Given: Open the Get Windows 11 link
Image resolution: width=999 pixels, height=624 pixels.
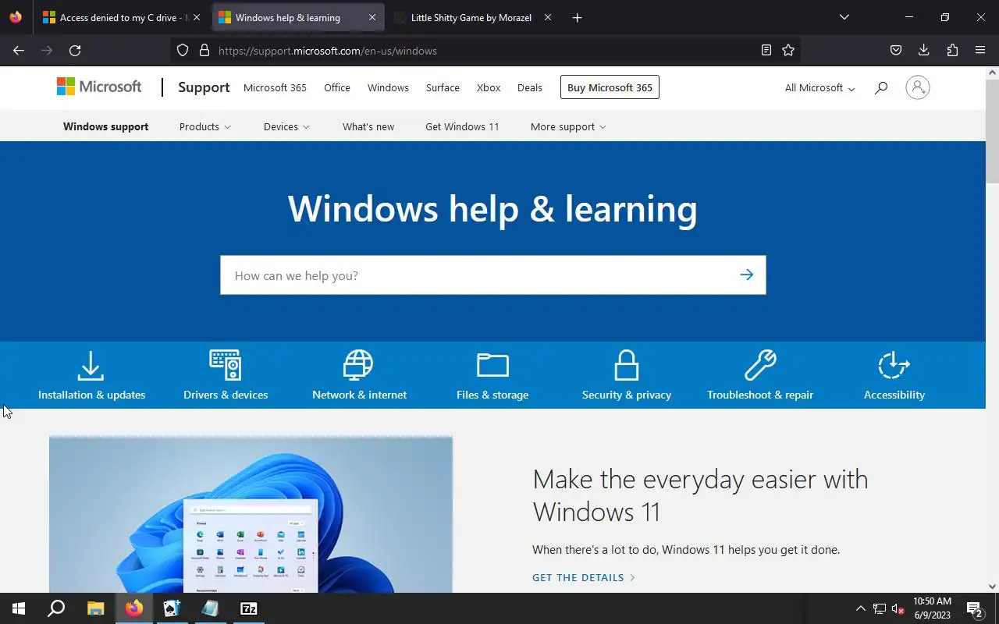Looking at the screenshot, I should pos(462,126).
